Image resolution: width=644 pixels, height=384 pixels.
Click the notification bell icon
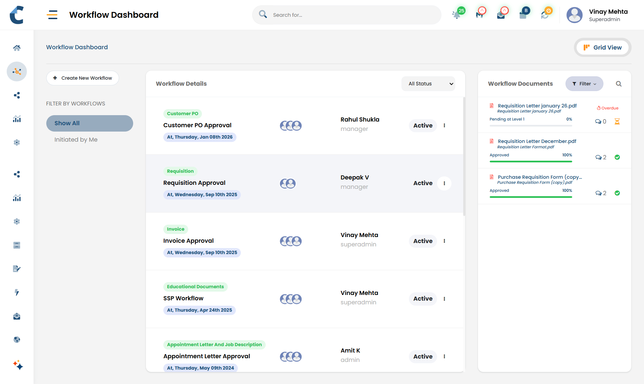[457, 15]
